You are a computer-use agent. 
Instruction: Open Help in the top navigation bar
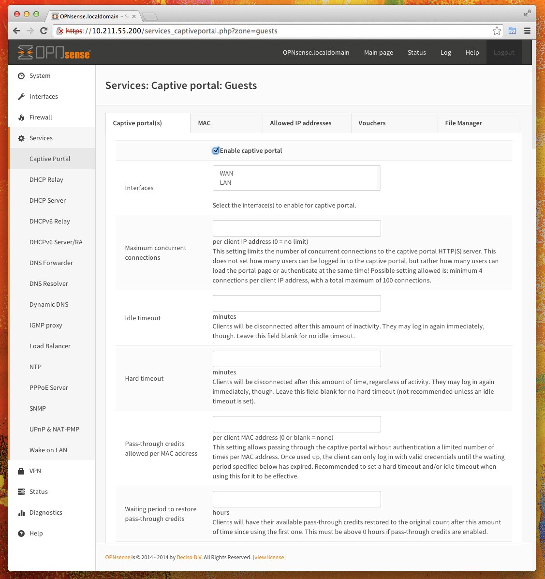pyautogui.click(x=472, y=52)
